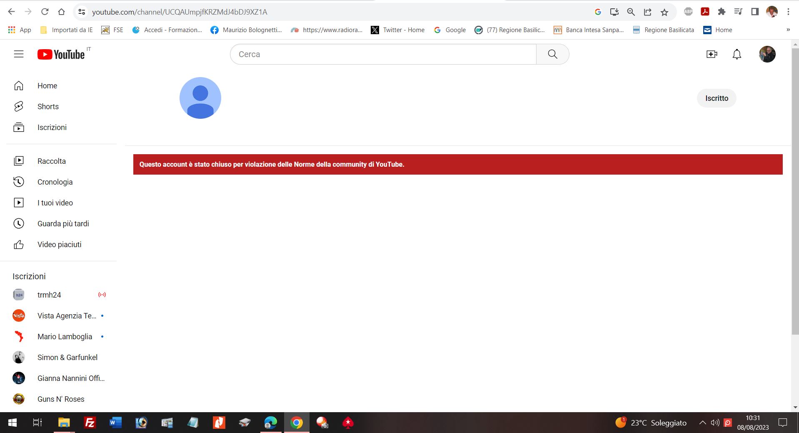Viewport: 799px width, 433px height.
Task: Open the notifications bell
Action: click(737, 54)
